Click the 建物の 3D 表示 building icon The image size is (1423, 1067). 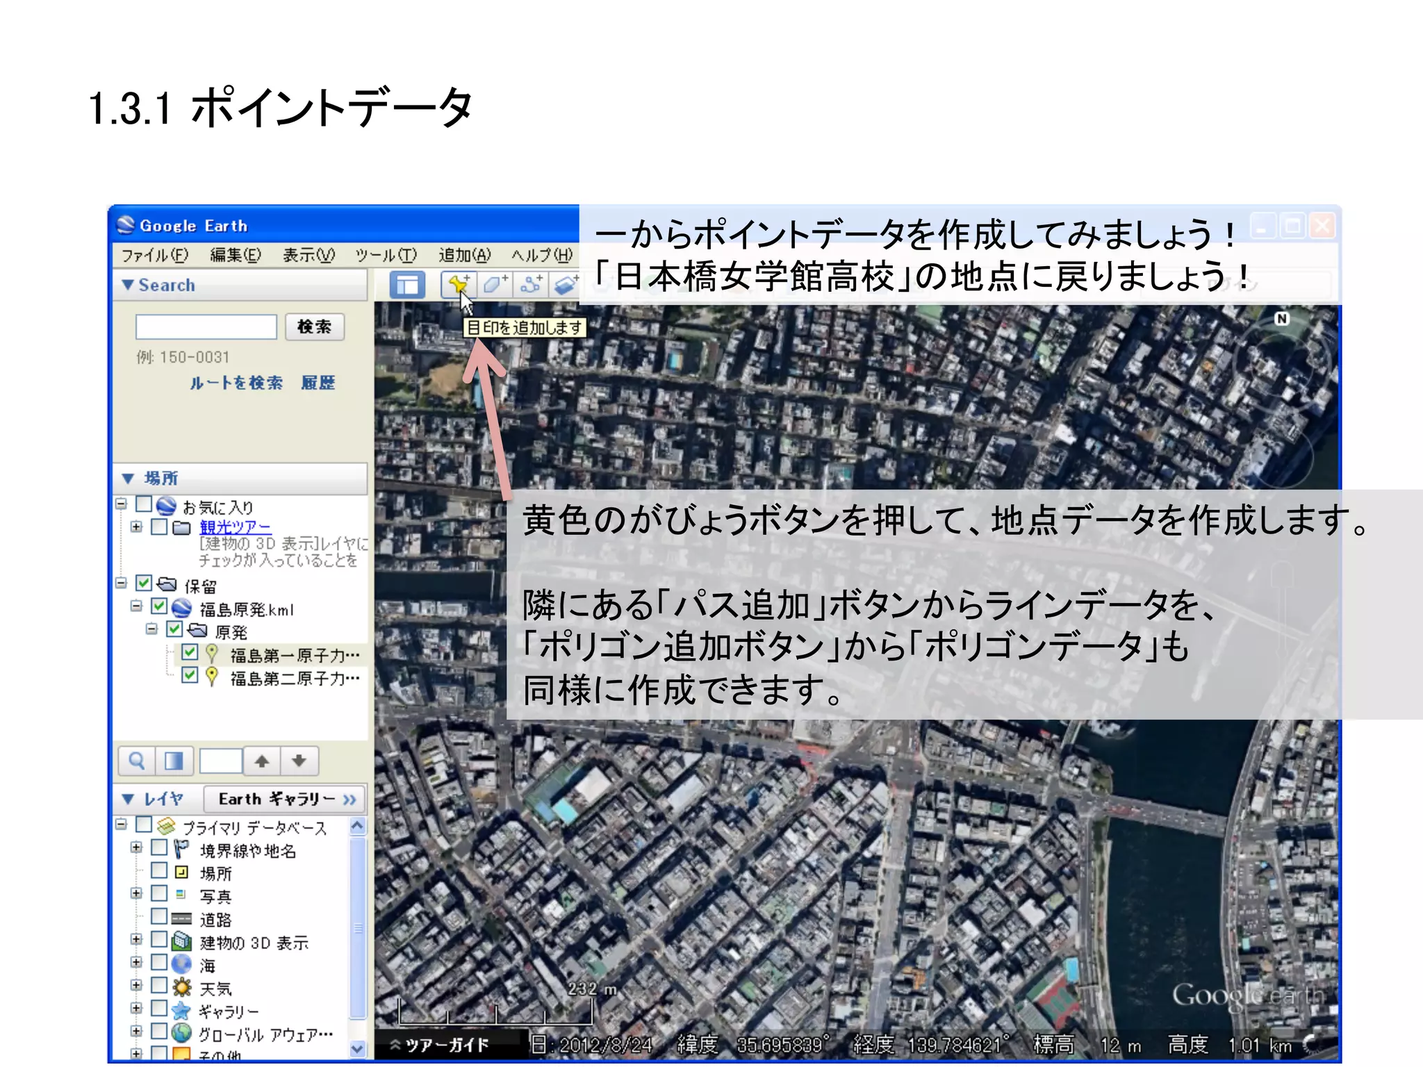181,941
